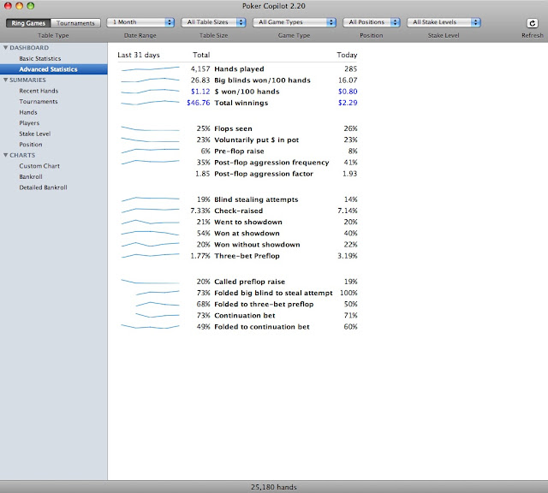
Task: Click the Continuation bet sparkline
Action: pyautogui.click(x=158, y=316)
